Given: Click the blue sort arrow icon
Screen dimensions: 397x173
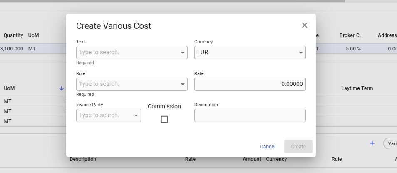Looking at the screenshot, I should coord(62,88).
